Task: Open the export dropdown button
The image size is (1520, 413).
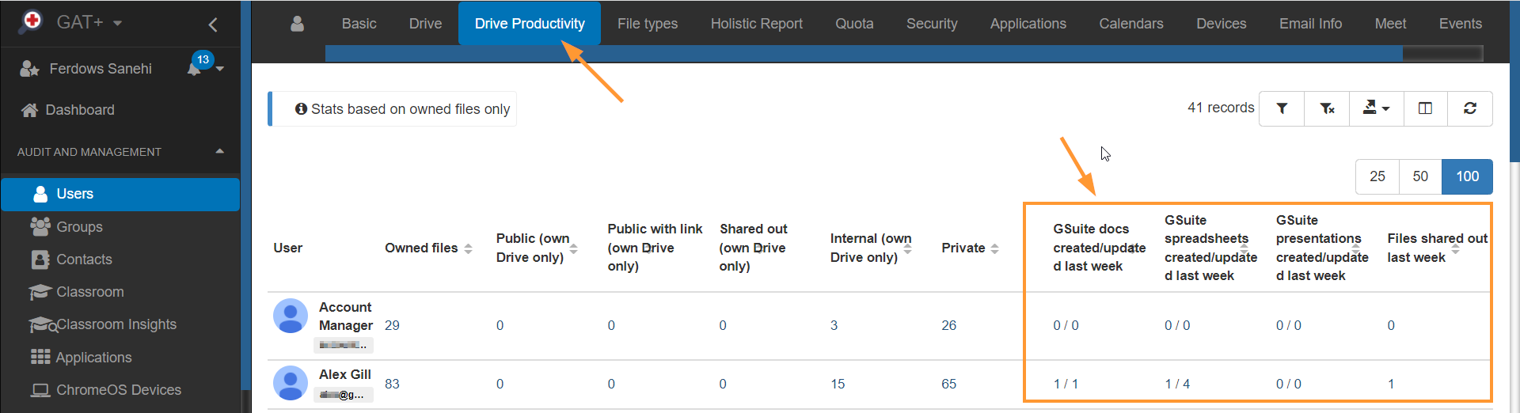Action: (1376, 108)
